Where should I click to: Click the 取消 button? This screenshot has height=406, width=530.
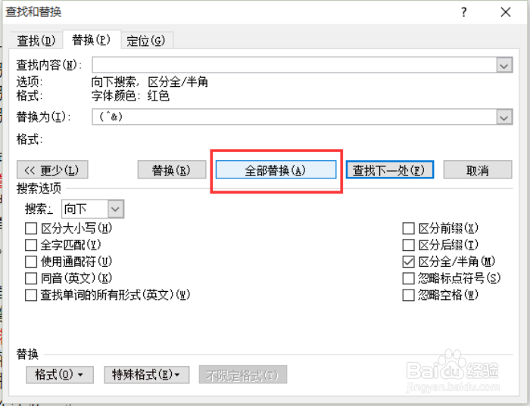[478, 170]
